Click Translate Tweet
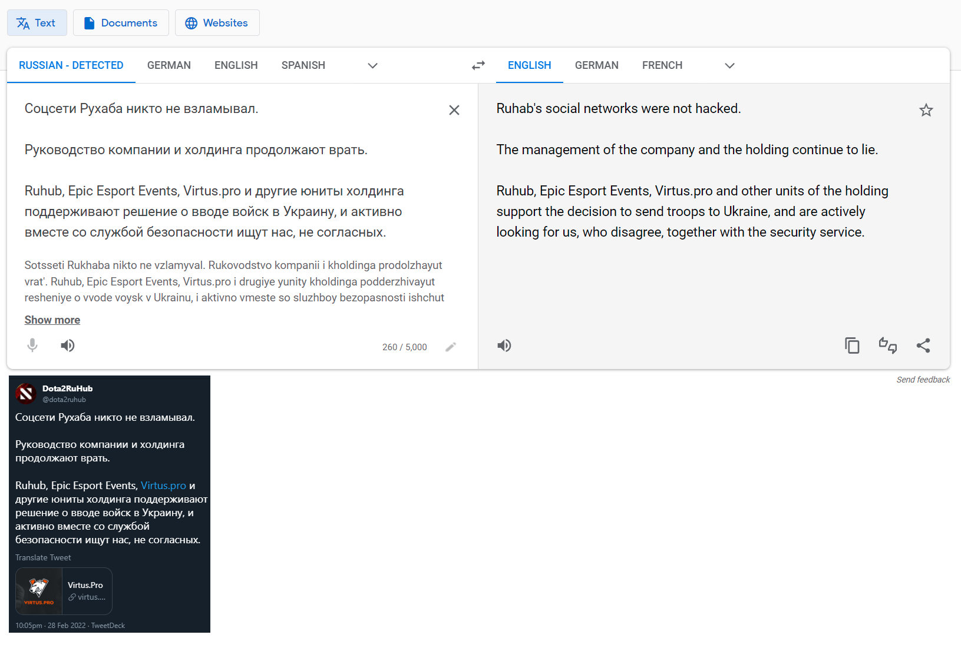This screenshot has width=961, height=648. pyautogui.click(x=43, y=557)
